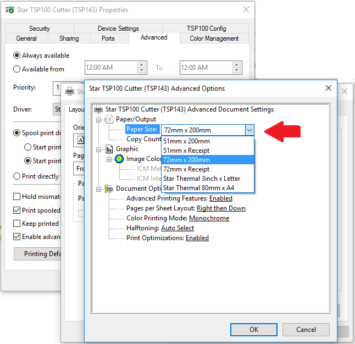Image resolution: width=355 pixels, height=344 pixels.
Task: Switch to the Advanced tab
Action: coord(154,37)
